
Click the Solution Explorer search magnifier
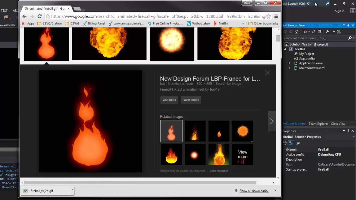click(350, 38)
